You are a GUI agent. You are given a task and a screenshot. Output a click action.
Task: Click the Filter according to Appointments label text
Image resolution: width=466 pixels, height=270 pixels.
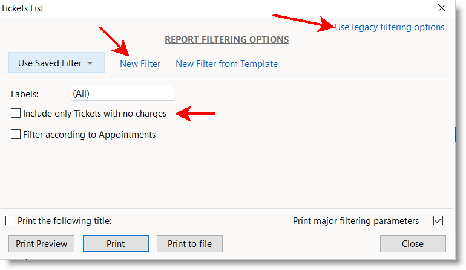[x=89, y=135]
